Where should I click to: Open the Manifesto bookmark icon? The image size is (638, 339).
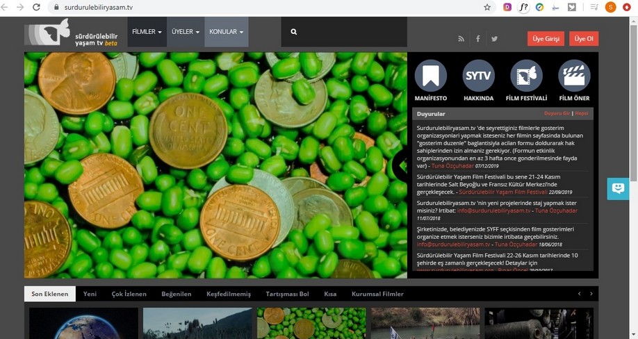point(431,76)
